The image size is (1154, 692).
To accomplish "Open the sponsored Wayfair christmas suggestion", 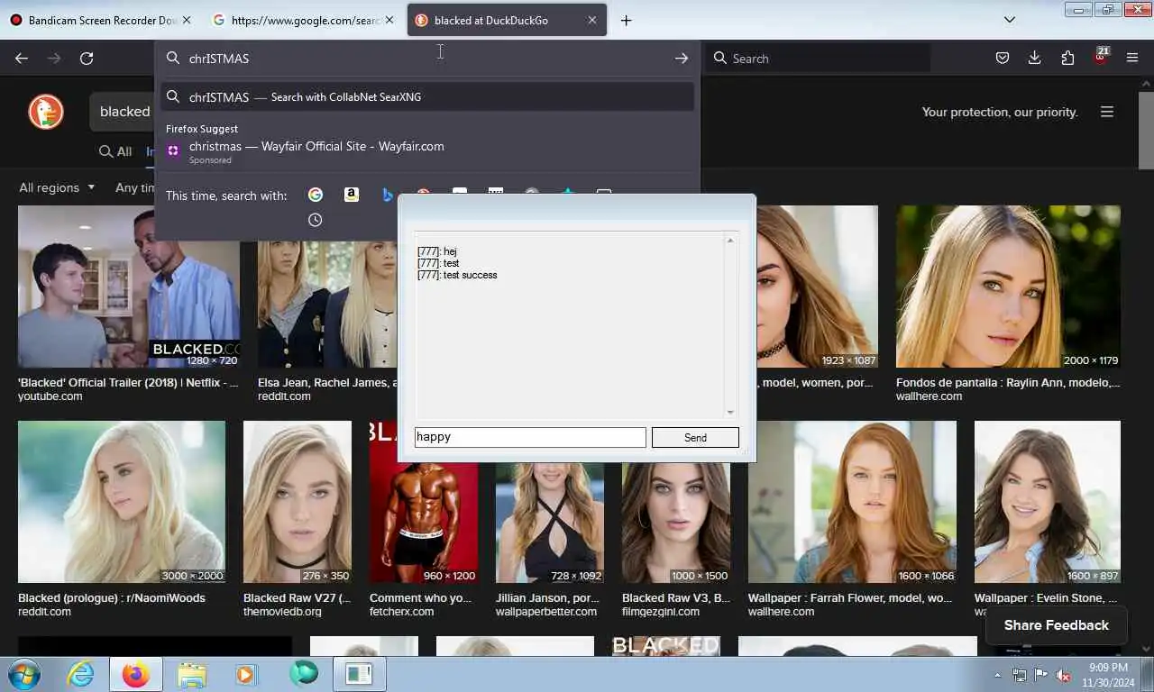I will pos(427,151).
